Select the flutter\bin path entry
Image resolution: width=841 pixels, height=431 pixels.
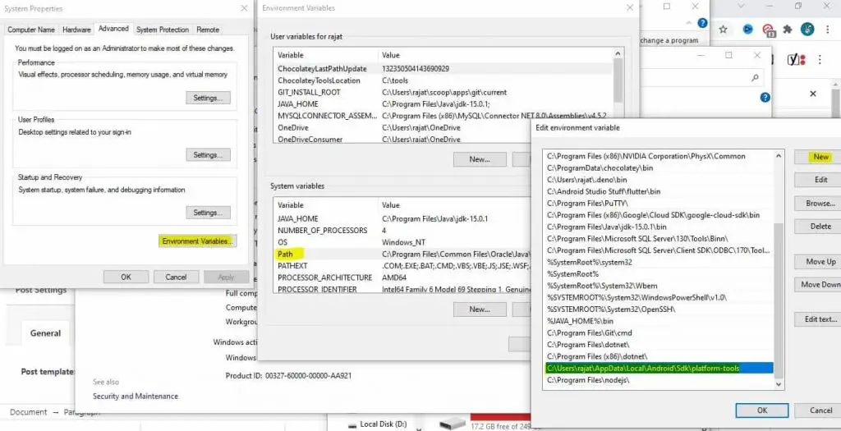tap(658, 191)
